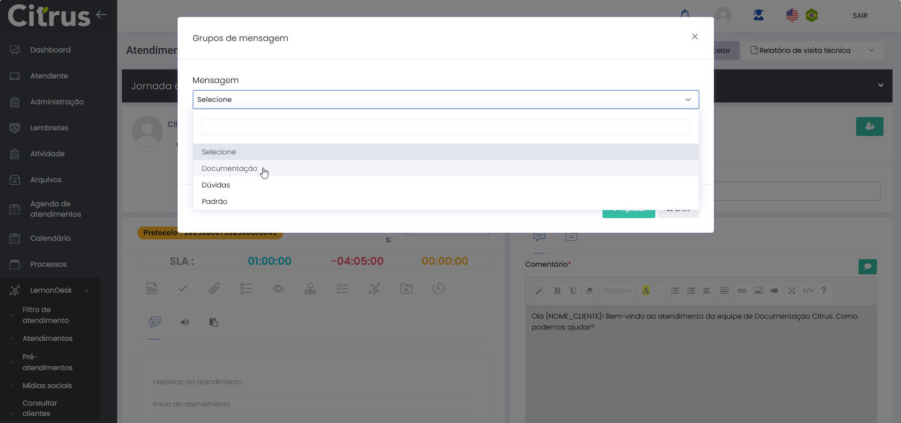The image size is (901, 423).
Task: Switch language to English (US flag)
Action: 792,16
